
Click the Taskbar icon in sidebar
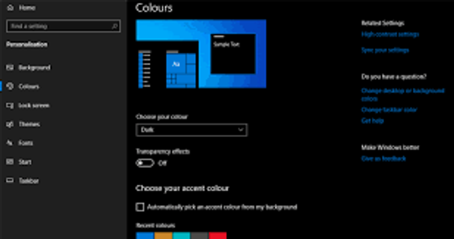click(10, 181)
